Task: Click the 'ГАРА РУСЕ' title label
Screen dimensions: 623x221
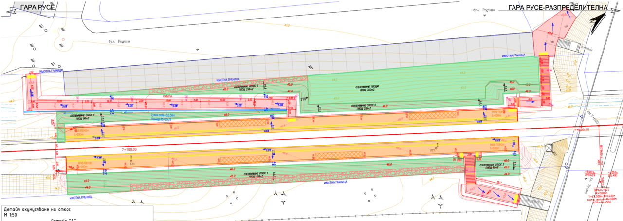Action: pyautogui.click(x=37, y=7)
